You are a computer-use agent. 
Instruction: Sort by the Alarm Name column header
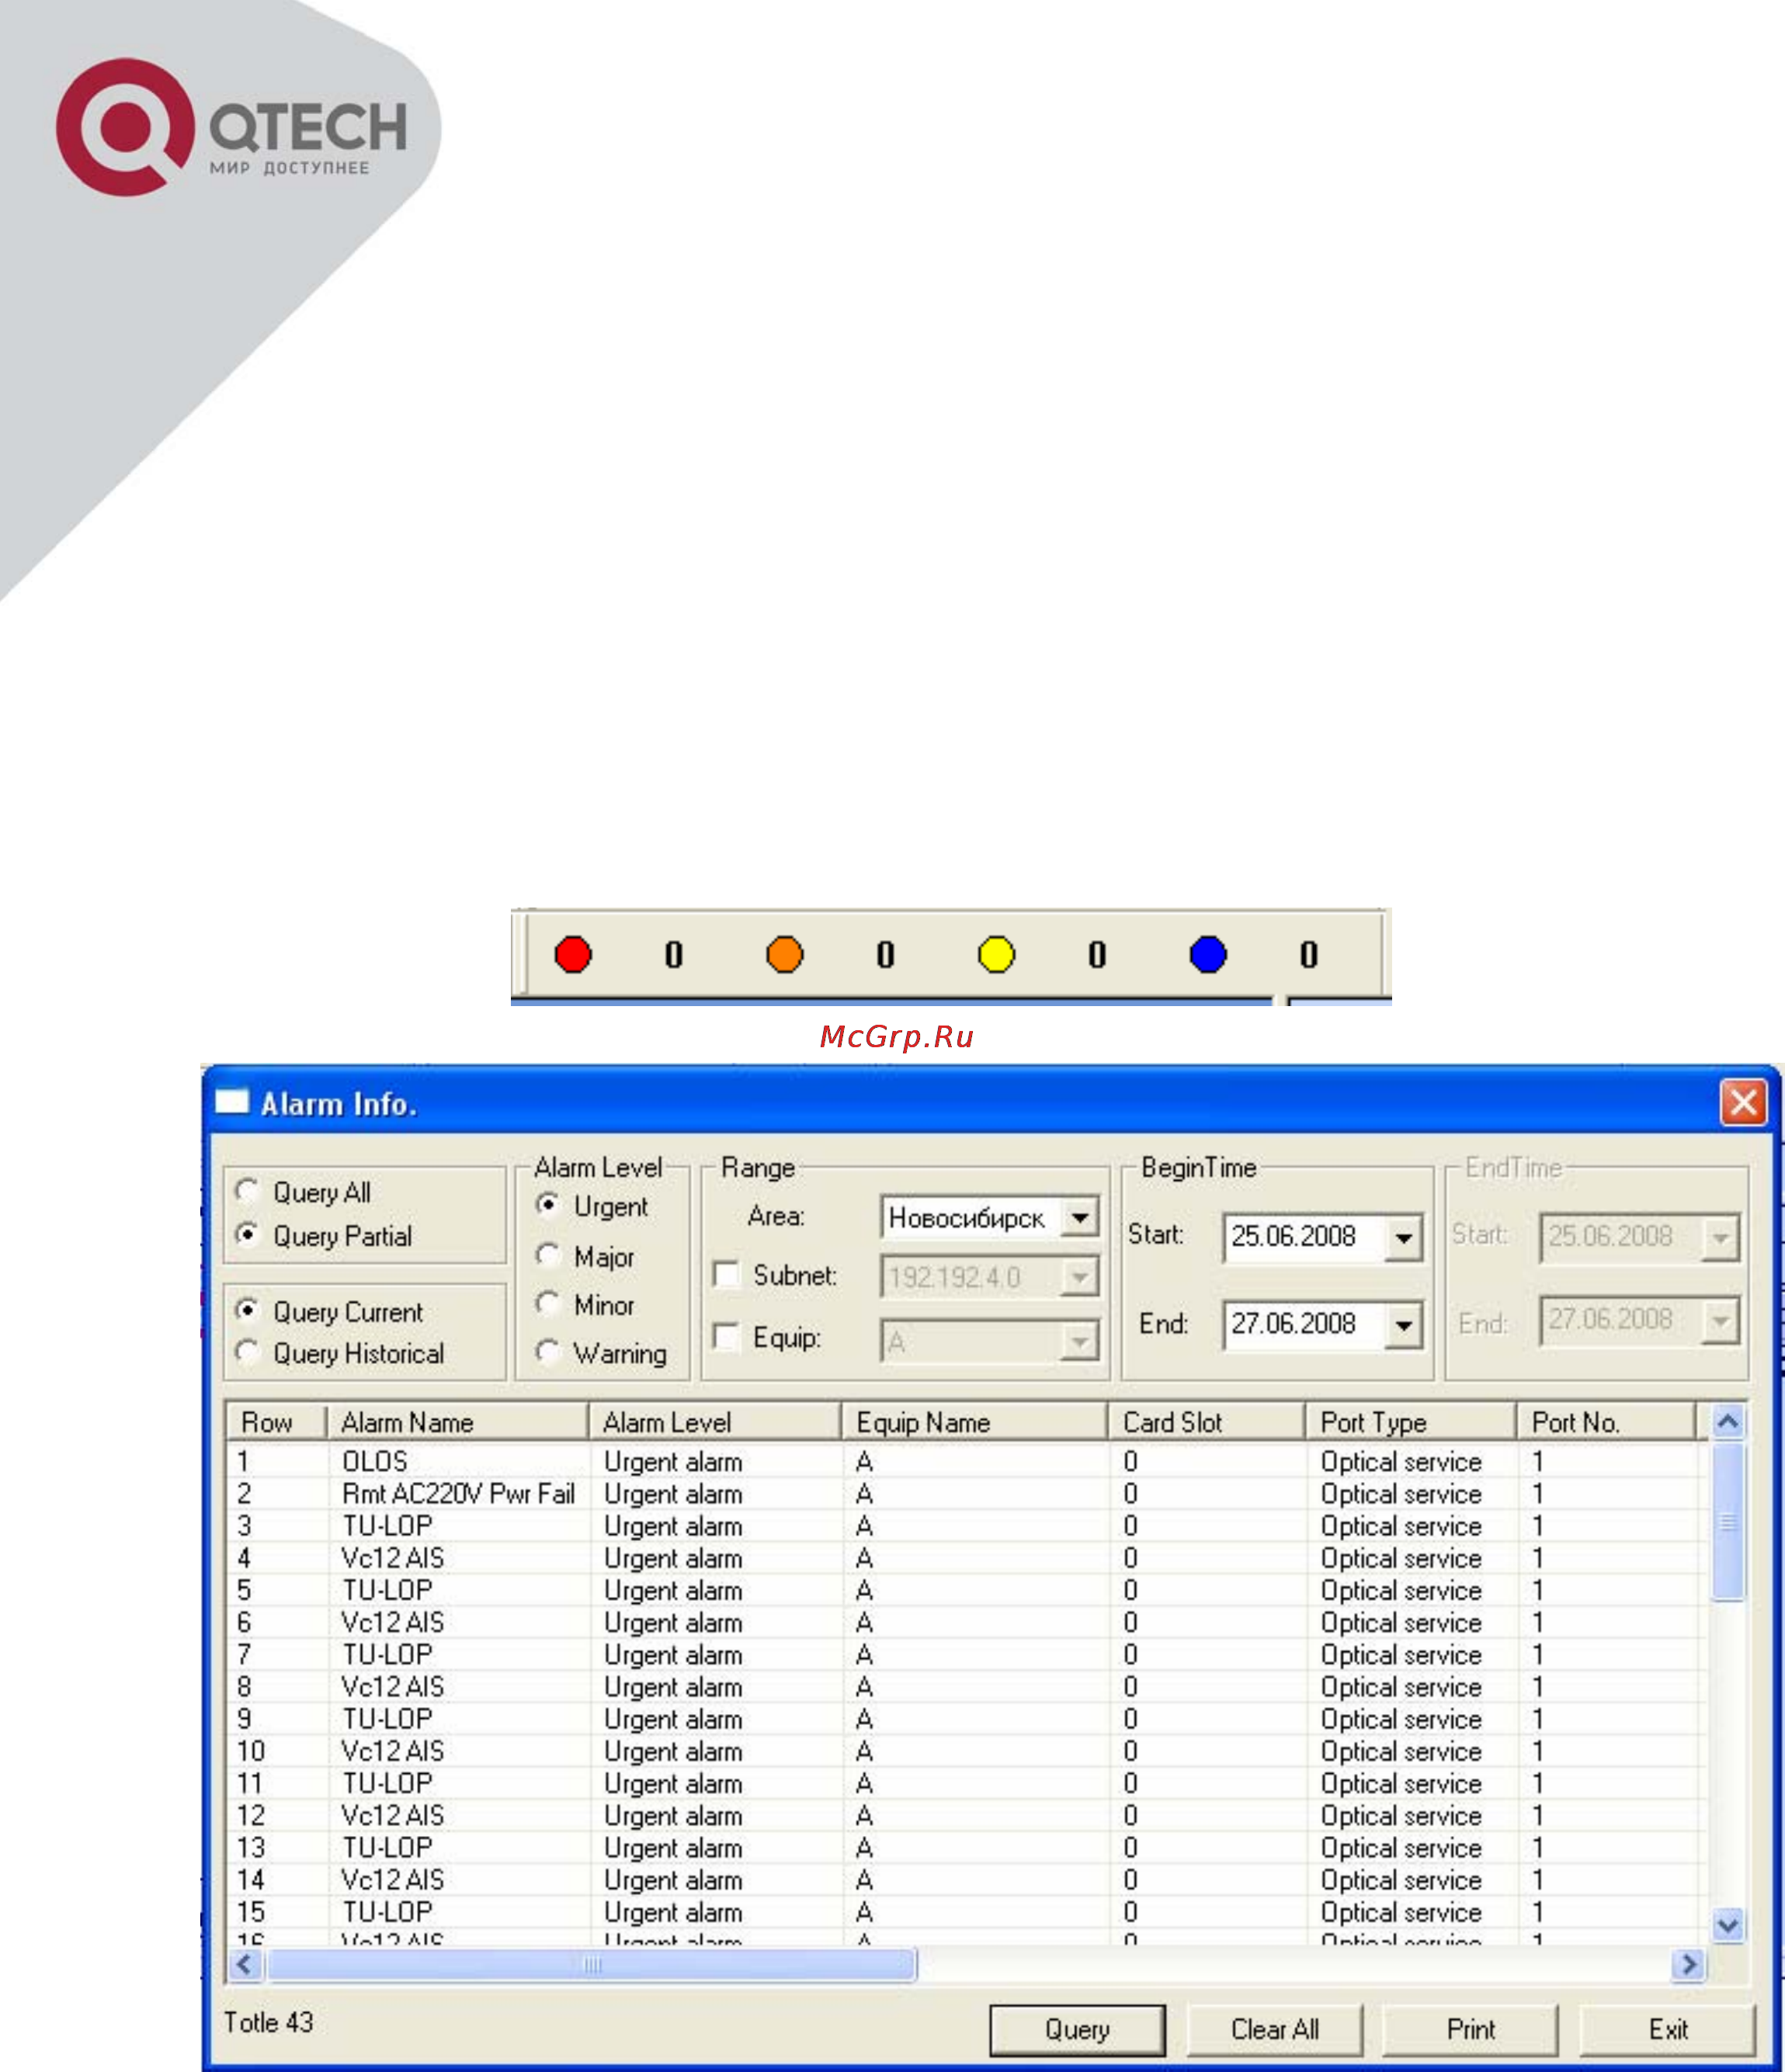pyautogui.click(x=458, y=1422)
